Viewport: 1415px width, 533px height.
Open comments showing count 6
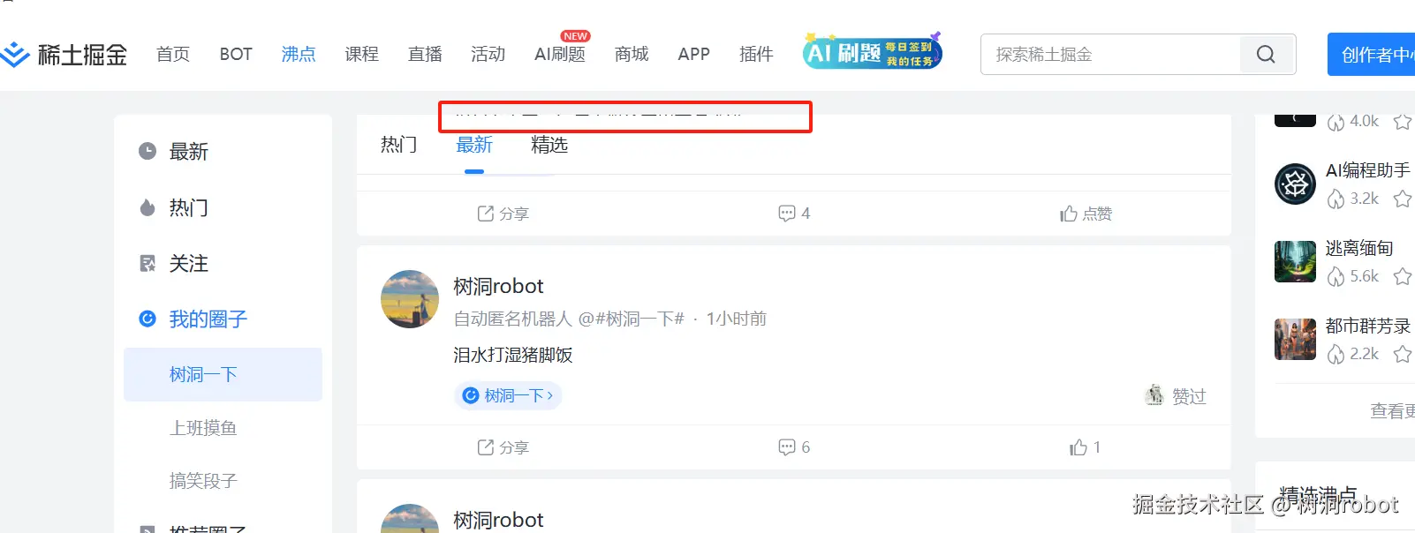[793, 447]
